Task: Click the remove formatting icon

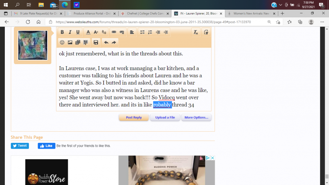Action: click(x=196, y=32)
